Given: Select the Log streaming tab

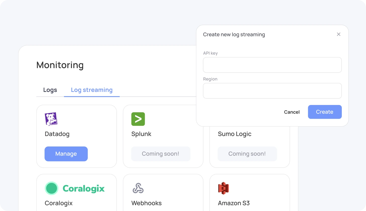Looking at the screenshot, I should pos(92,90).
